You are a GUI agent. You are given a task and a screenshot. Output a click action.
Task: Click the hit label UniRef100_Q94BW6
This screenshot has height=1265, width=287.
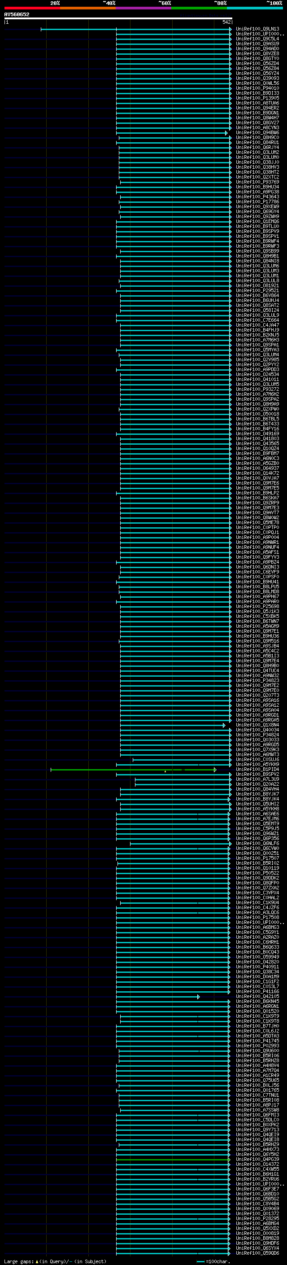click(x=257, y=132)
